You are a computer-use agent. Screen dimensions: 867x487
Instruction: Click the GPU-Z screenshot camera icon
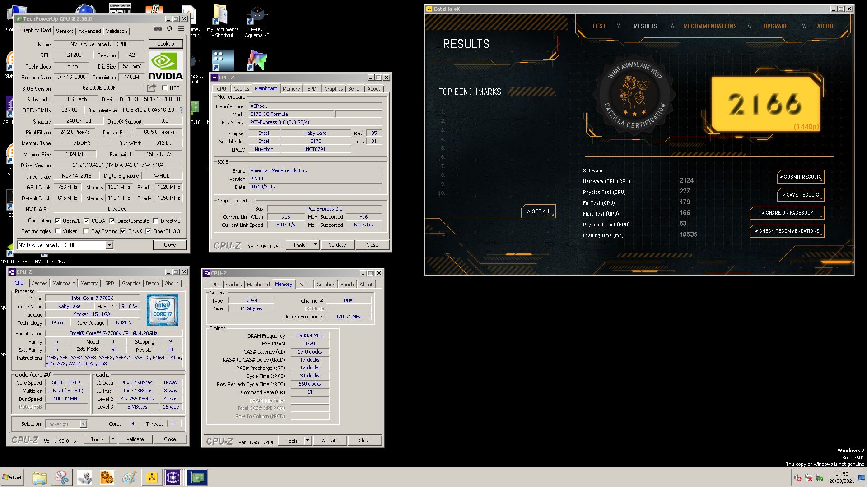point(158,29)
